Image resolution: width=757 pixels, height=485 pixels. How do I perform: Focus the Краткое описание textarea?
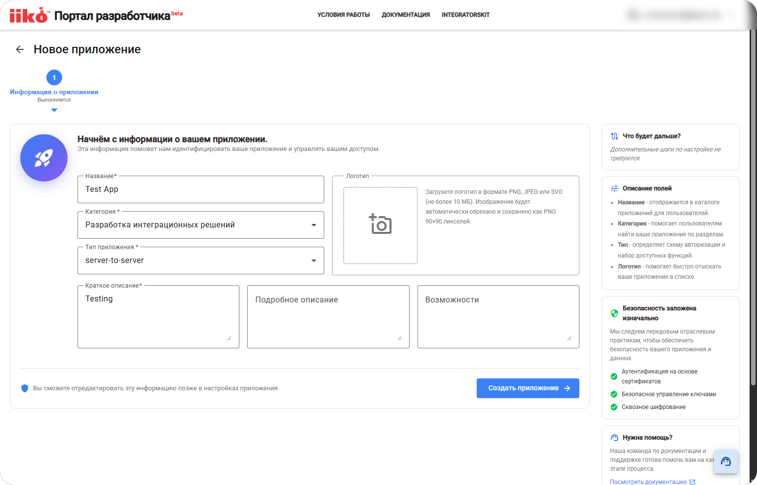[x=158, y=317]
